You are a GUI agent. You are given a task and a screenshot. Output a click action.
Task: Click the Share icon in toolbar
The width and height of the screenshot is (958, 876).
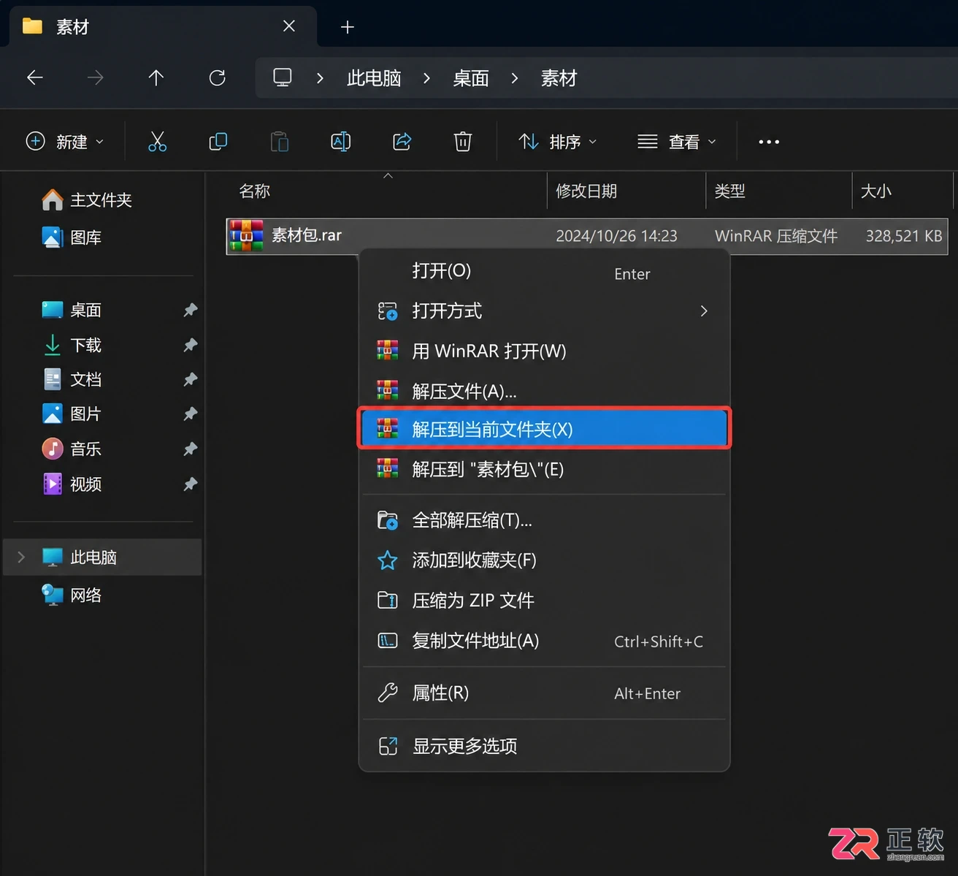pos(402,141)
